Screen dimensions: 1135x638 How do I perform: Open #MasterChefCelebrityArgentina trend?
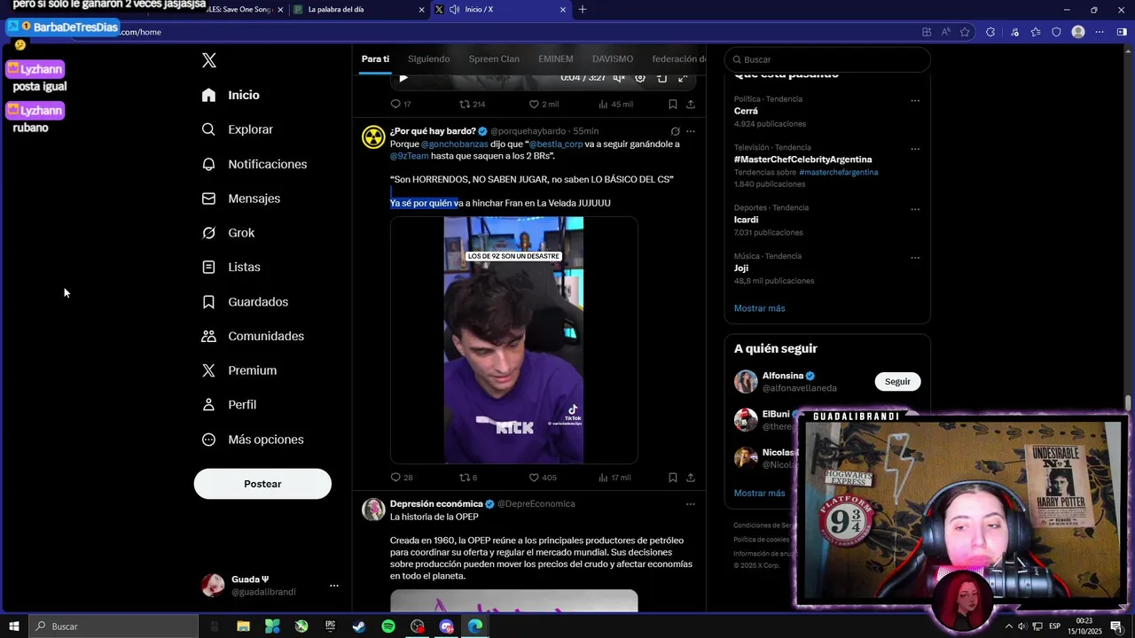click(x=802, y=159)
